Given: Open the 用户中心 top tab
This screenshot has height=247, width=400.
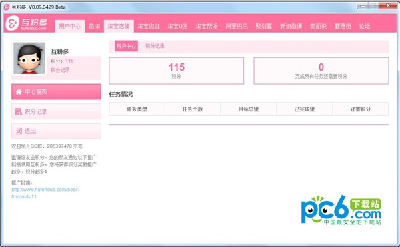Looking at the screenshot, I should 69,26.
